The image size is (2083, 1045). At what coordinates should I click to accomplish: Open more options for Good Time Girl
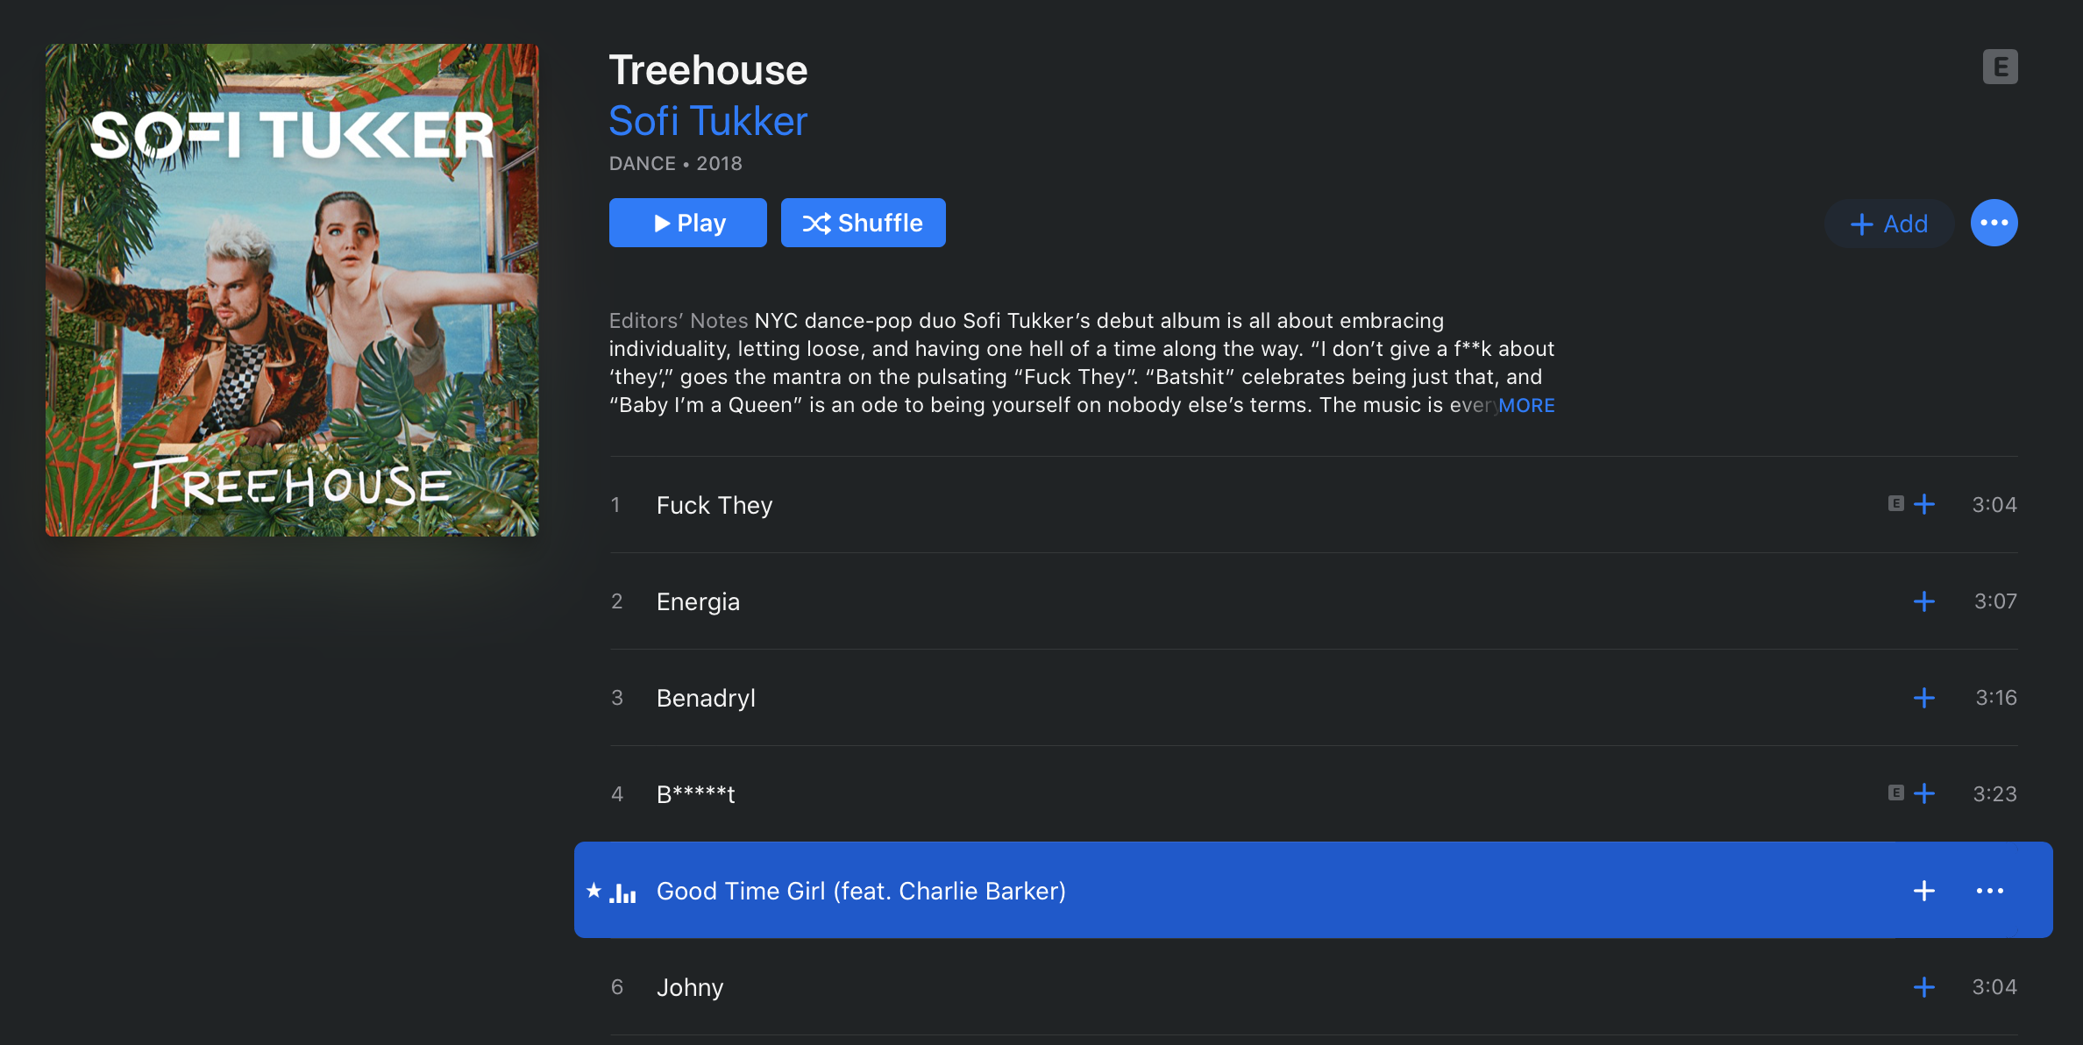tap(1989, 891)
